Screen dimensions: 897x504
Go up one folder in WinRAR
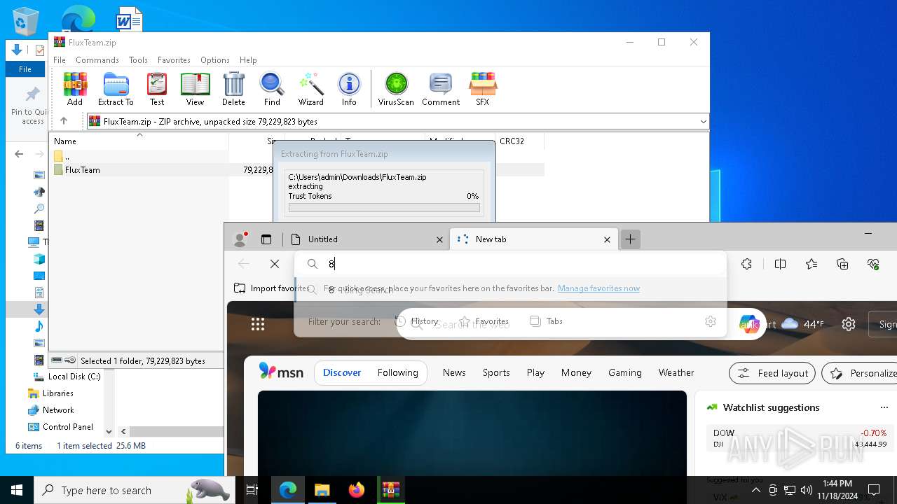click(x=64, y=121)
